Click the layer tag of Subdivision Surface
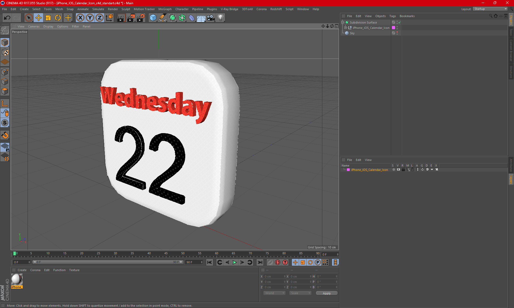Image resolution: width=514 pixels, height=308 pixels. tap(394, 22)
